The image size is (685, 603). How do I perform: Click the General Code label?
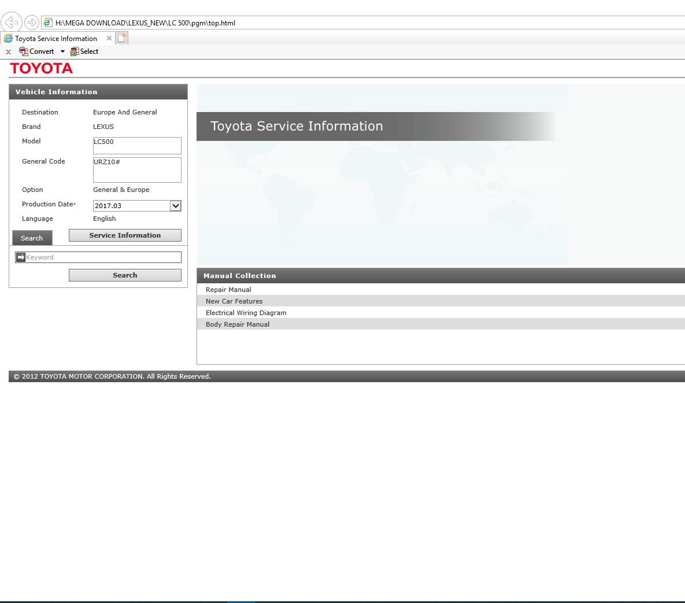point(44,161)
